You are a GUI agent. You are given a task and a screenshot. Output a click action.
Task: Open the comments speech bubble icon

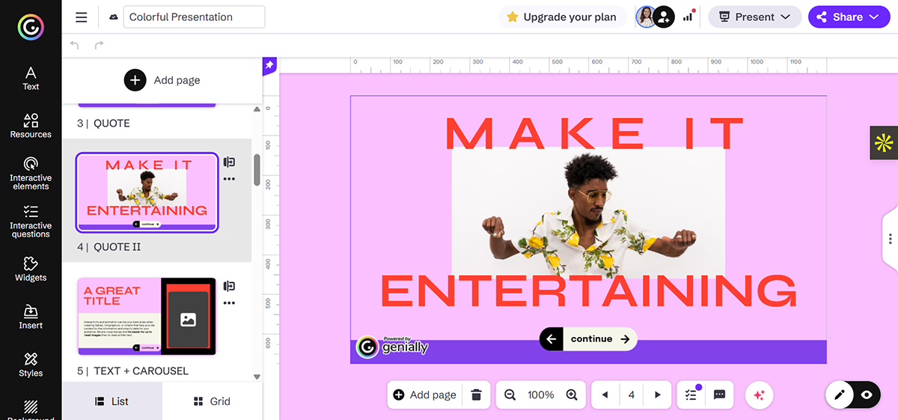pos(719,395)
